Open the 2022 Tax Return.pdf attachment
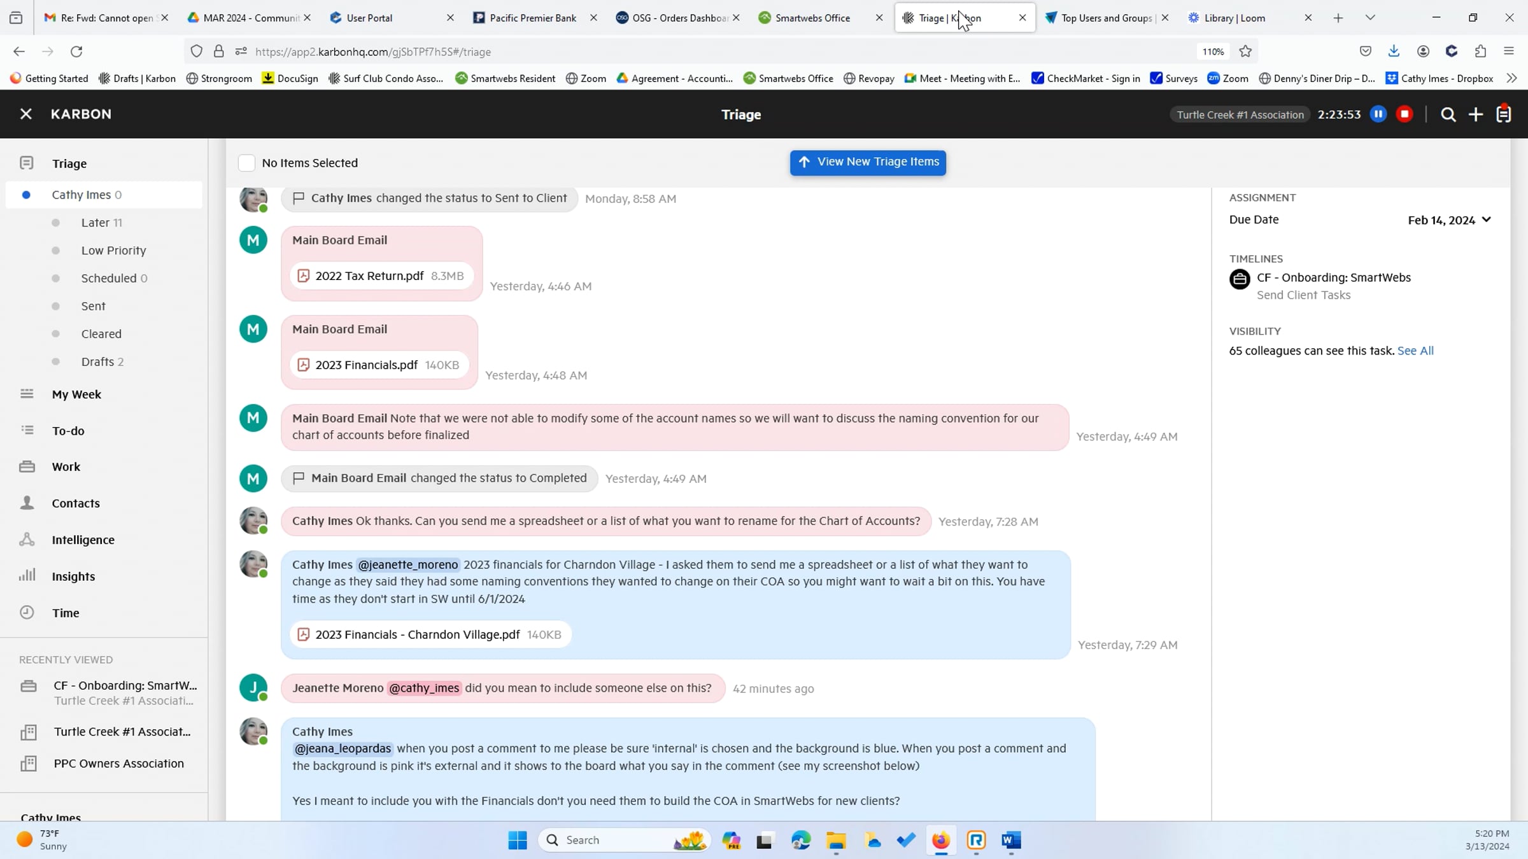Screen dimensions: 1528x859 pos(369,276)
